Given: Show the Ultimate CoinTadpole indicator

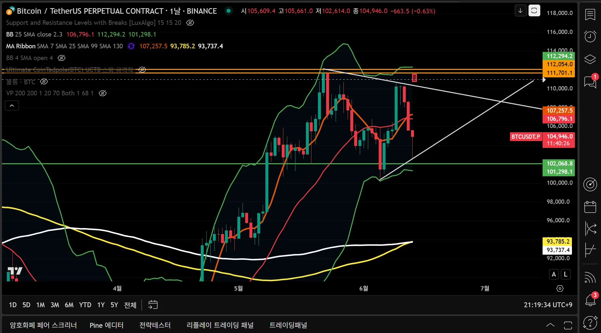Looking at the screenshot, I should click(x=142, y=70).
